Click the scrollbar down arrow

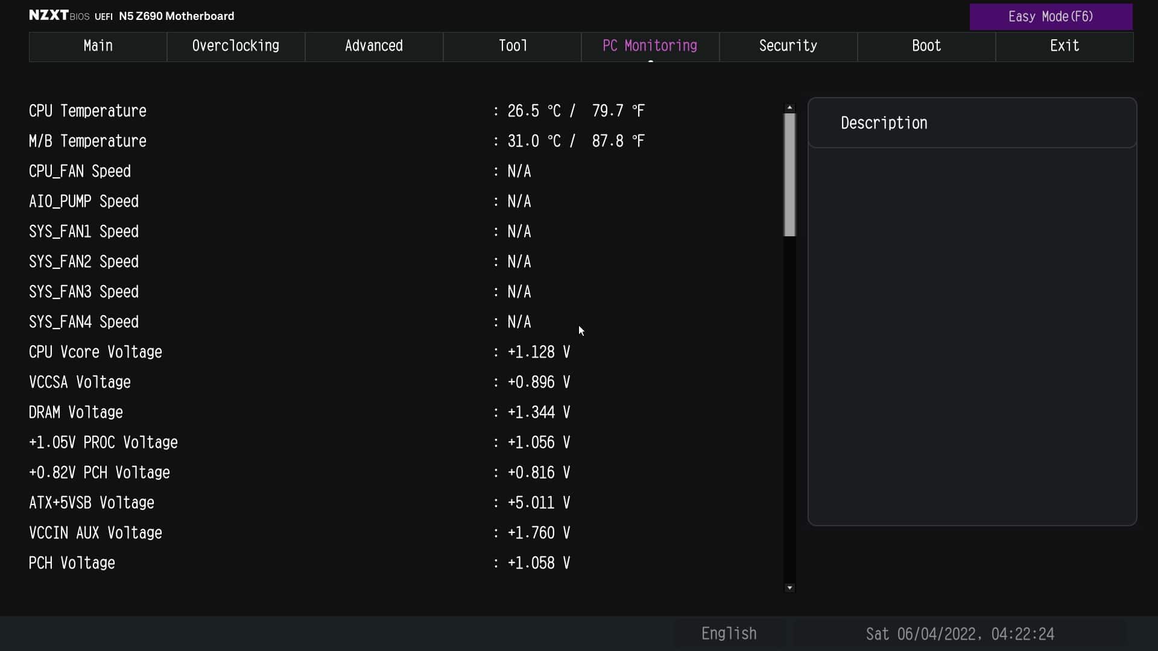tap(789, 588)
